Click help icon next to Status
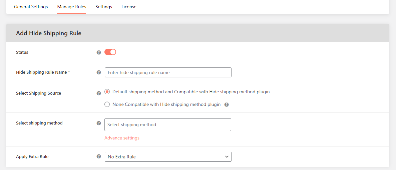 click(x=99, y=52)
